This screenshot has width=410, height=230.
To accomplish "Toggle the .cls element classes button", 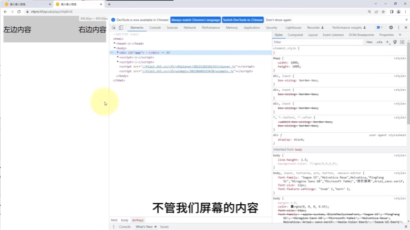I will tap(379, 42).
